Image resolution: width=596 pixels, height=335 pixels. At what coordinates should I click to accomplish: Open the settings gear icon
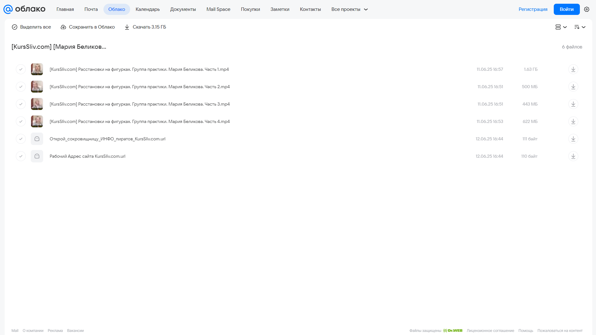click(587, 9)
